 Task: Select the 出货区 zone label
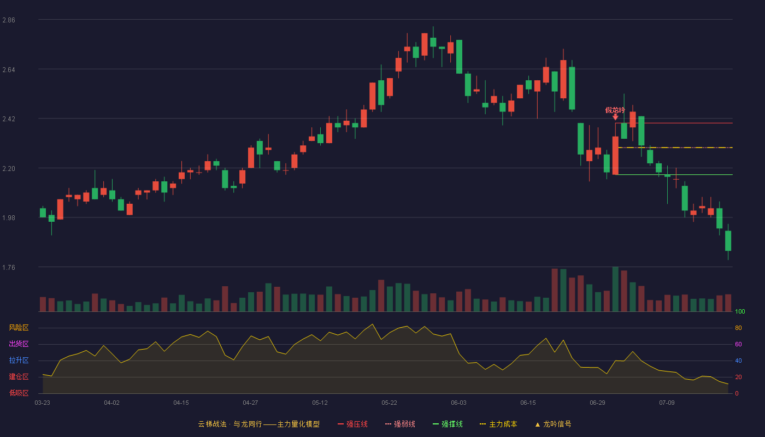(19, 344)
